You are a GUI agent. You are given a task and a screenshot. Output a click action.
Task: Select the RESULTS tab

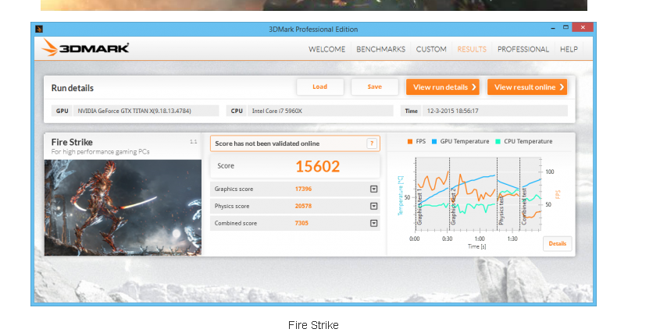pyautogui.click(x=472, y=49)
